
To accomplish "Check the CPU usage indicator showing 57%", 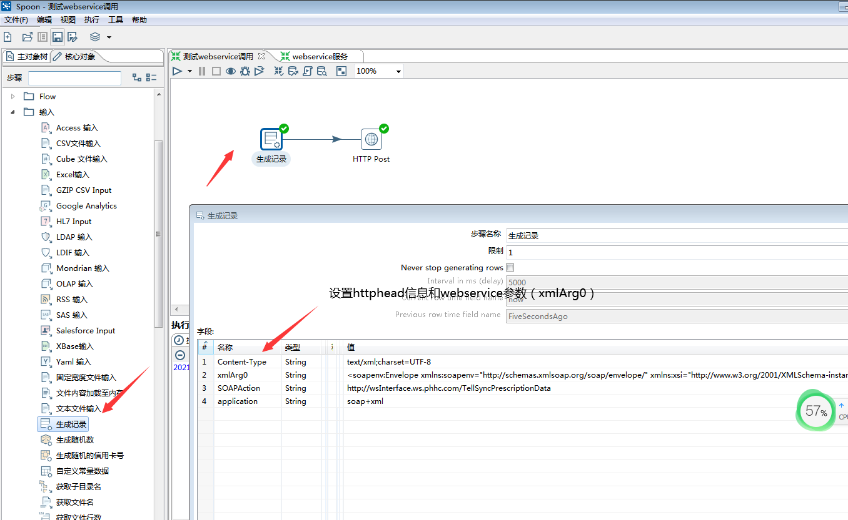I will [815, 411].
